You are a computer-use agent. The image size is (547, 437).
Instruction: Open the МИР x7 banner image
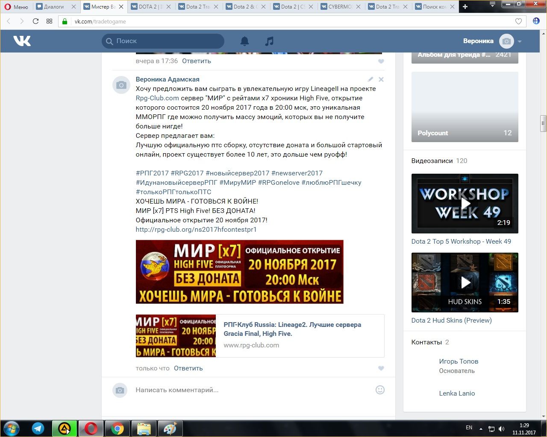coord(240,272)
